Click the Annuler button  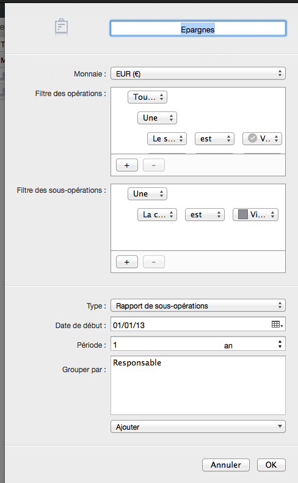226,465
